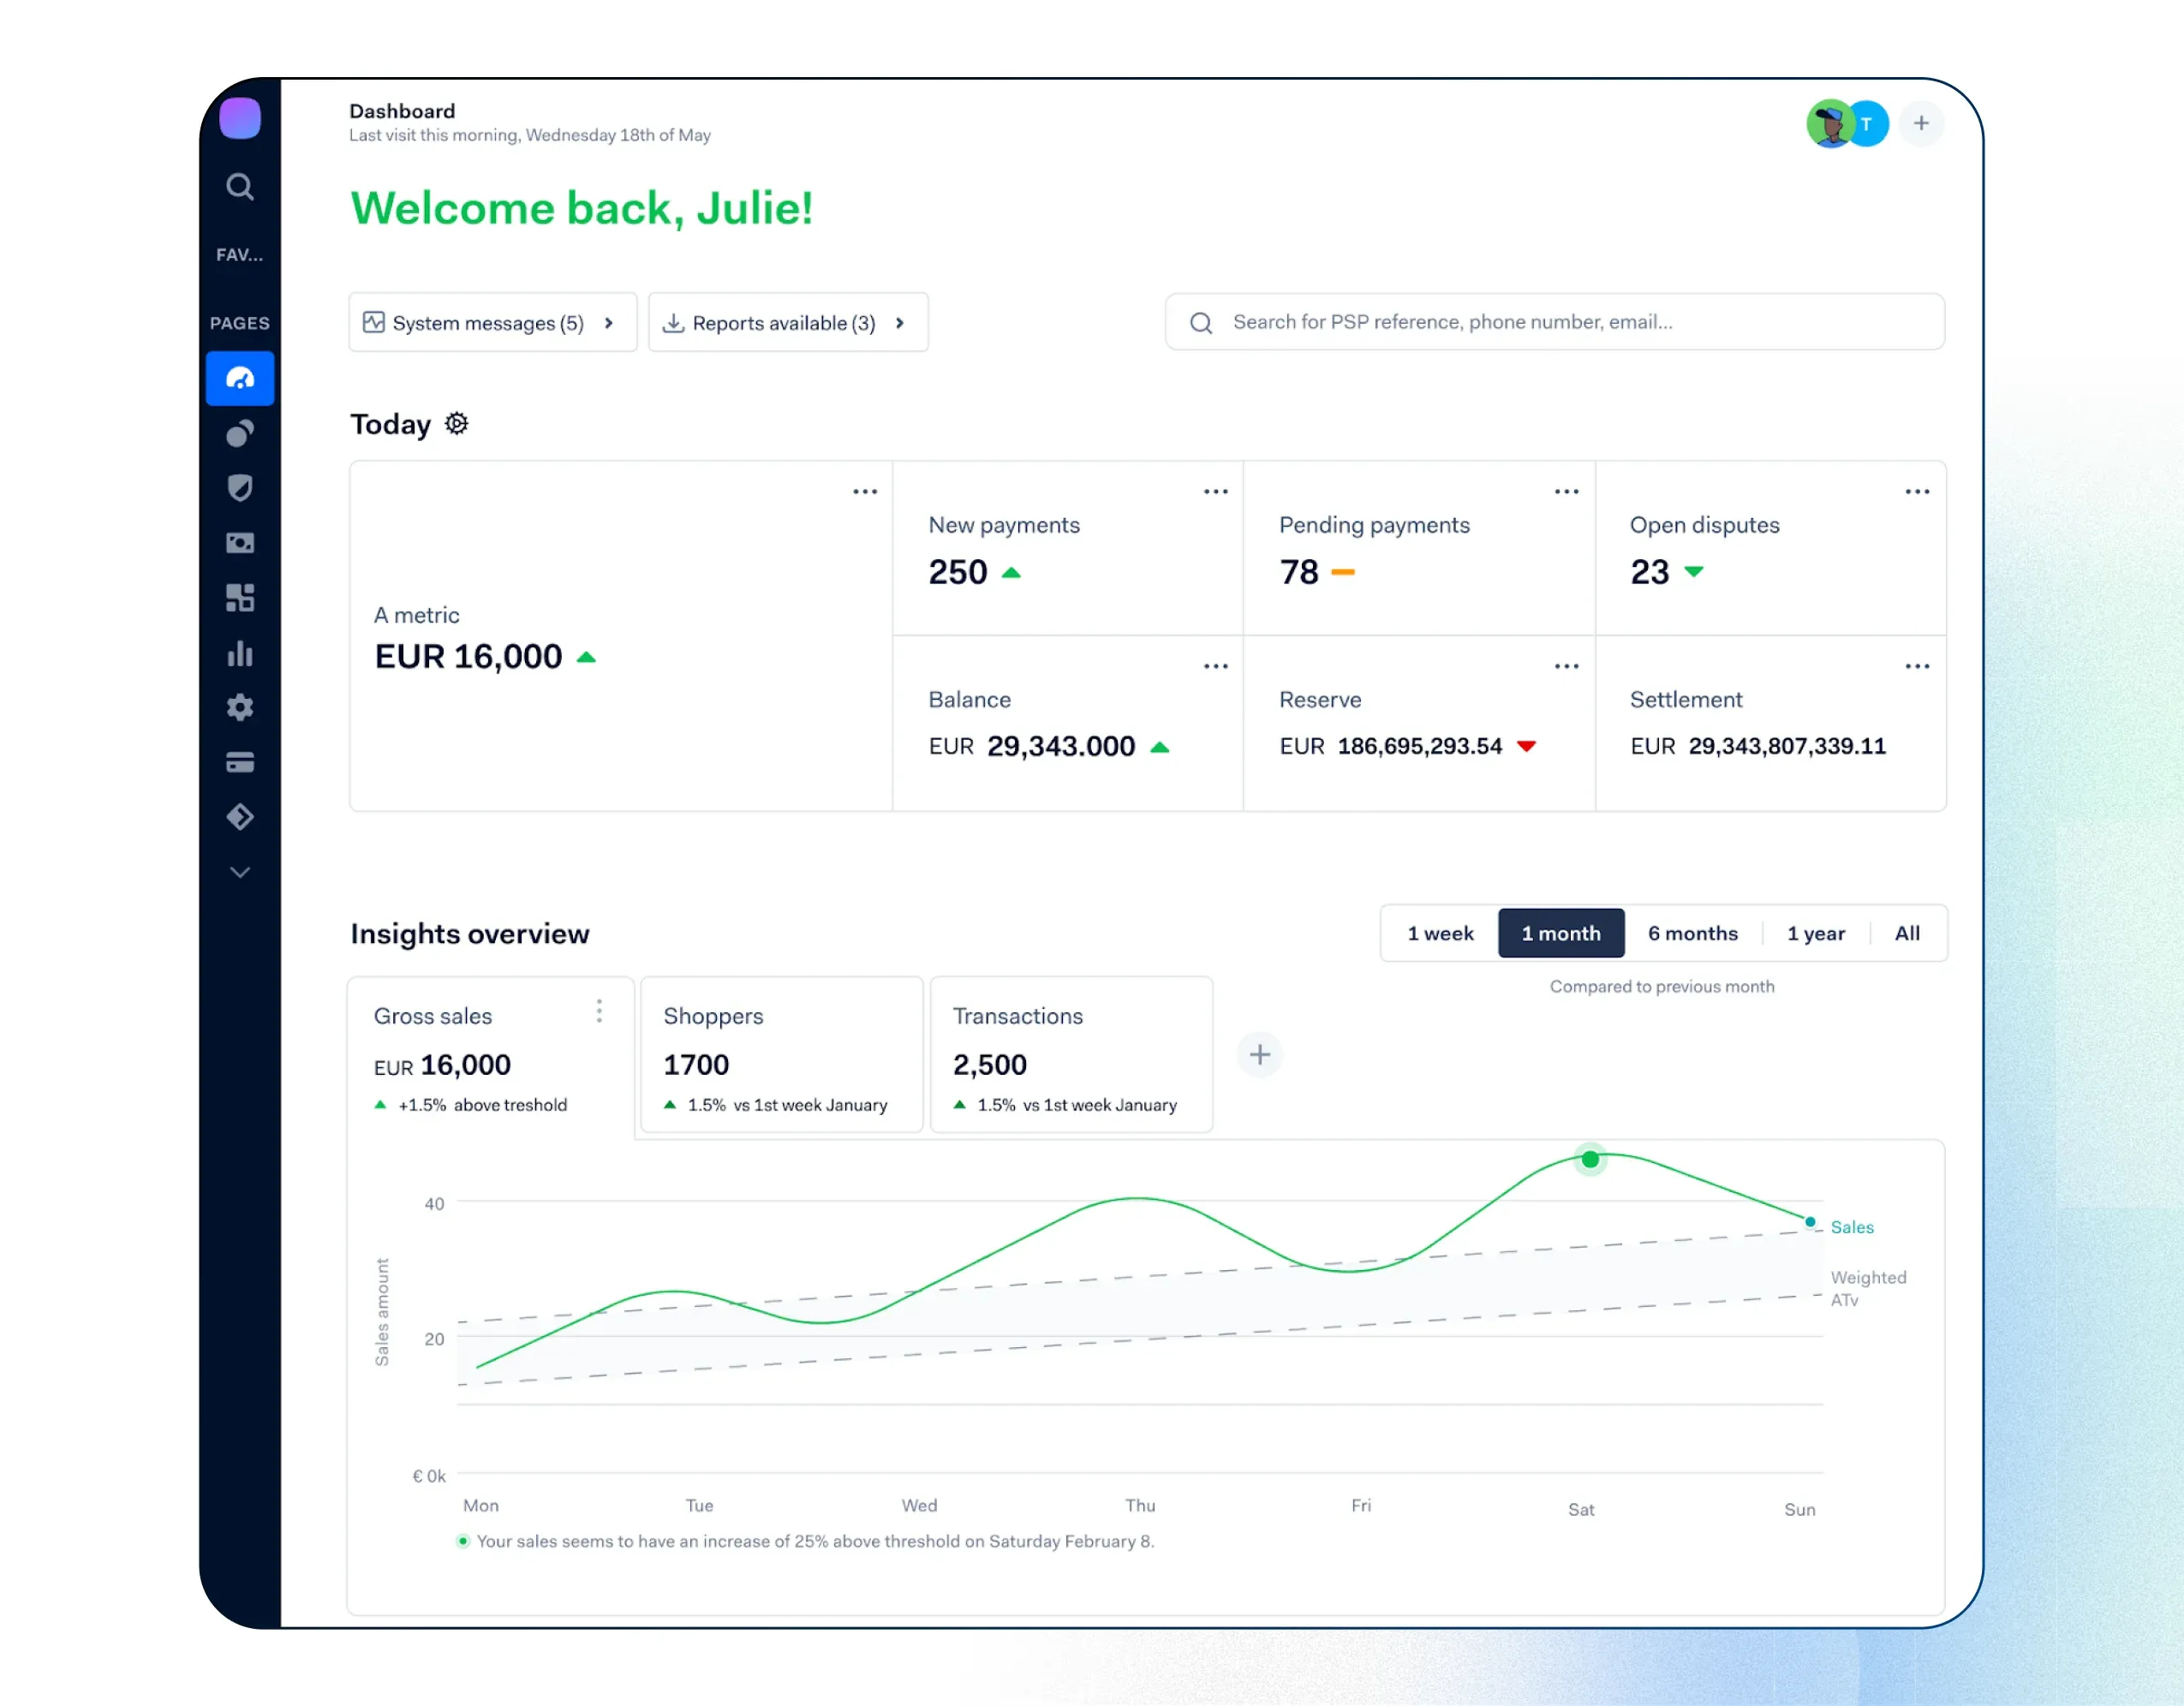
Task: Open the New payments card options menu
Action: click(x=1216, y=491)
